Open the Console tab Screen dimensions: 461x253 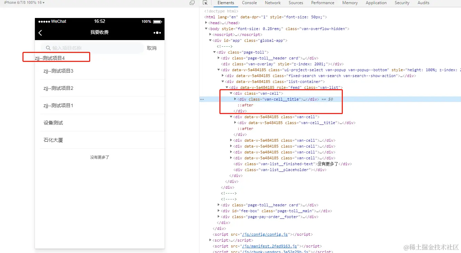[250, 3]
